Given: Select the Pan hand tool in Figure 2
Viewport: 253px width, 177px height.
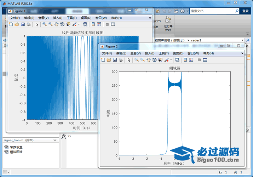Looking at the screenshot, I should [149, 60].
